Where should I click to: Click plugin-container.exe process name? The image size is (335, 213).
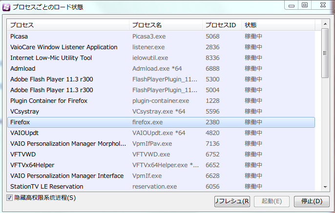tap(161, 100)
